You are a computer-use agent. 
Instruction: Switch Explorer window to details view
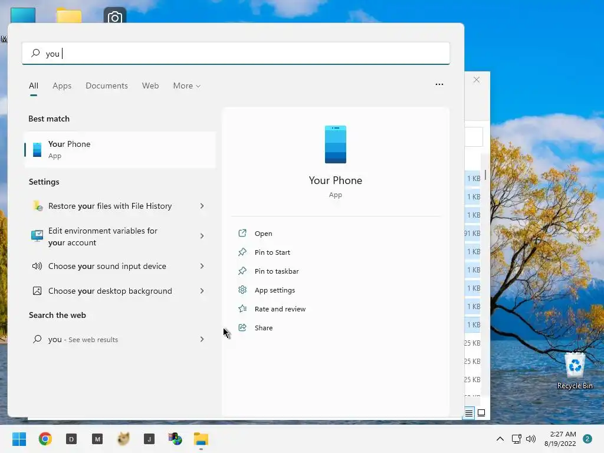tap(469, 413)
